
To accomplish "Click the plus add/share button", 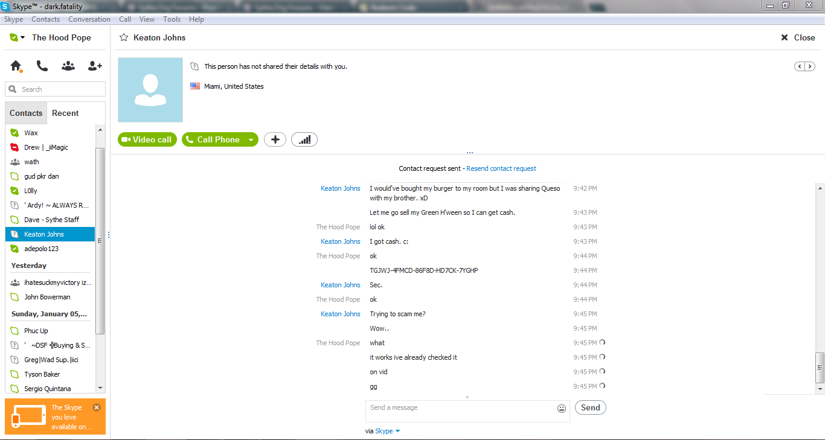I will pyautogui.click(x=275, y=139).
